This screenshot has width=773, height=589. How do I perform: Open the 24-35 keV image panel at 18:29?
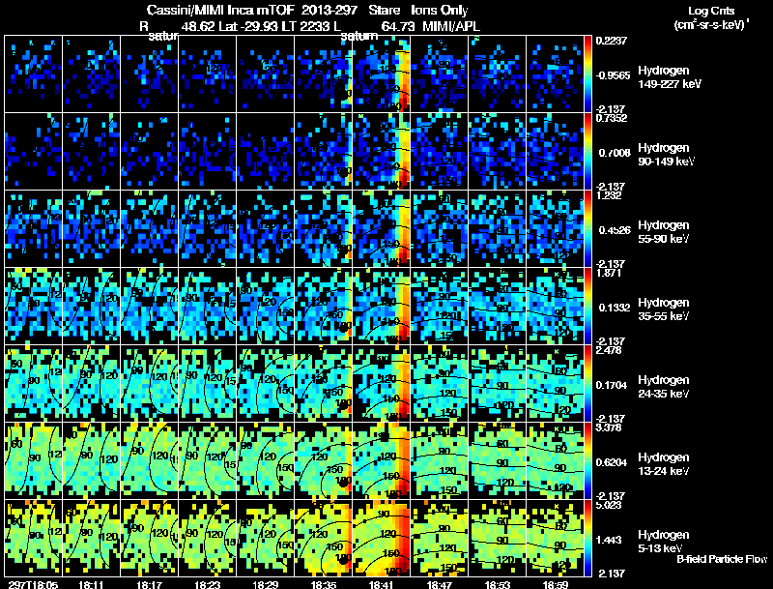coord(266,383)
